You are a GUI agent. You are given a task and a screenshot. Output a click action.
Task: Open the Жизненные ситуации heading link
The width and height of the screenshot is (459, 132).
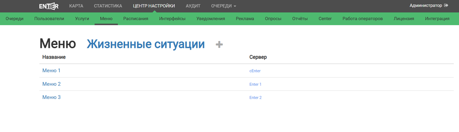pyautogui.click(x=146, y=44)
